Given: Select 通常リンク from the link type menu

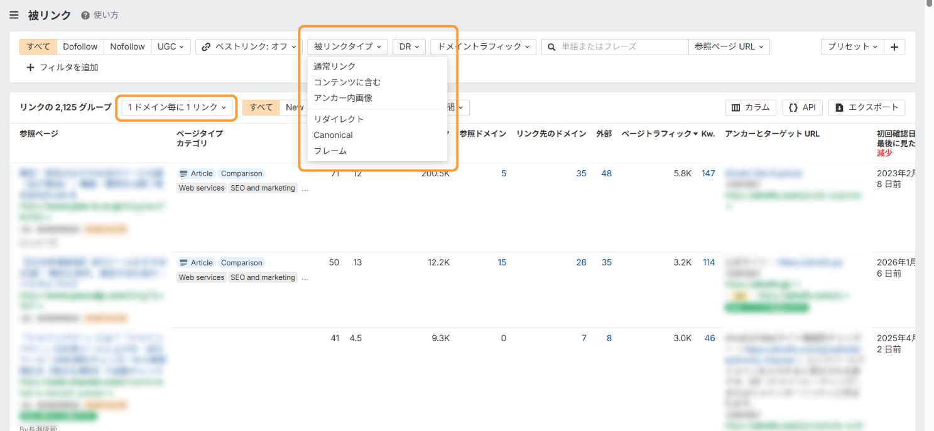Looking at the screenshot, I should pyautogui.click(x=335, y=65).
